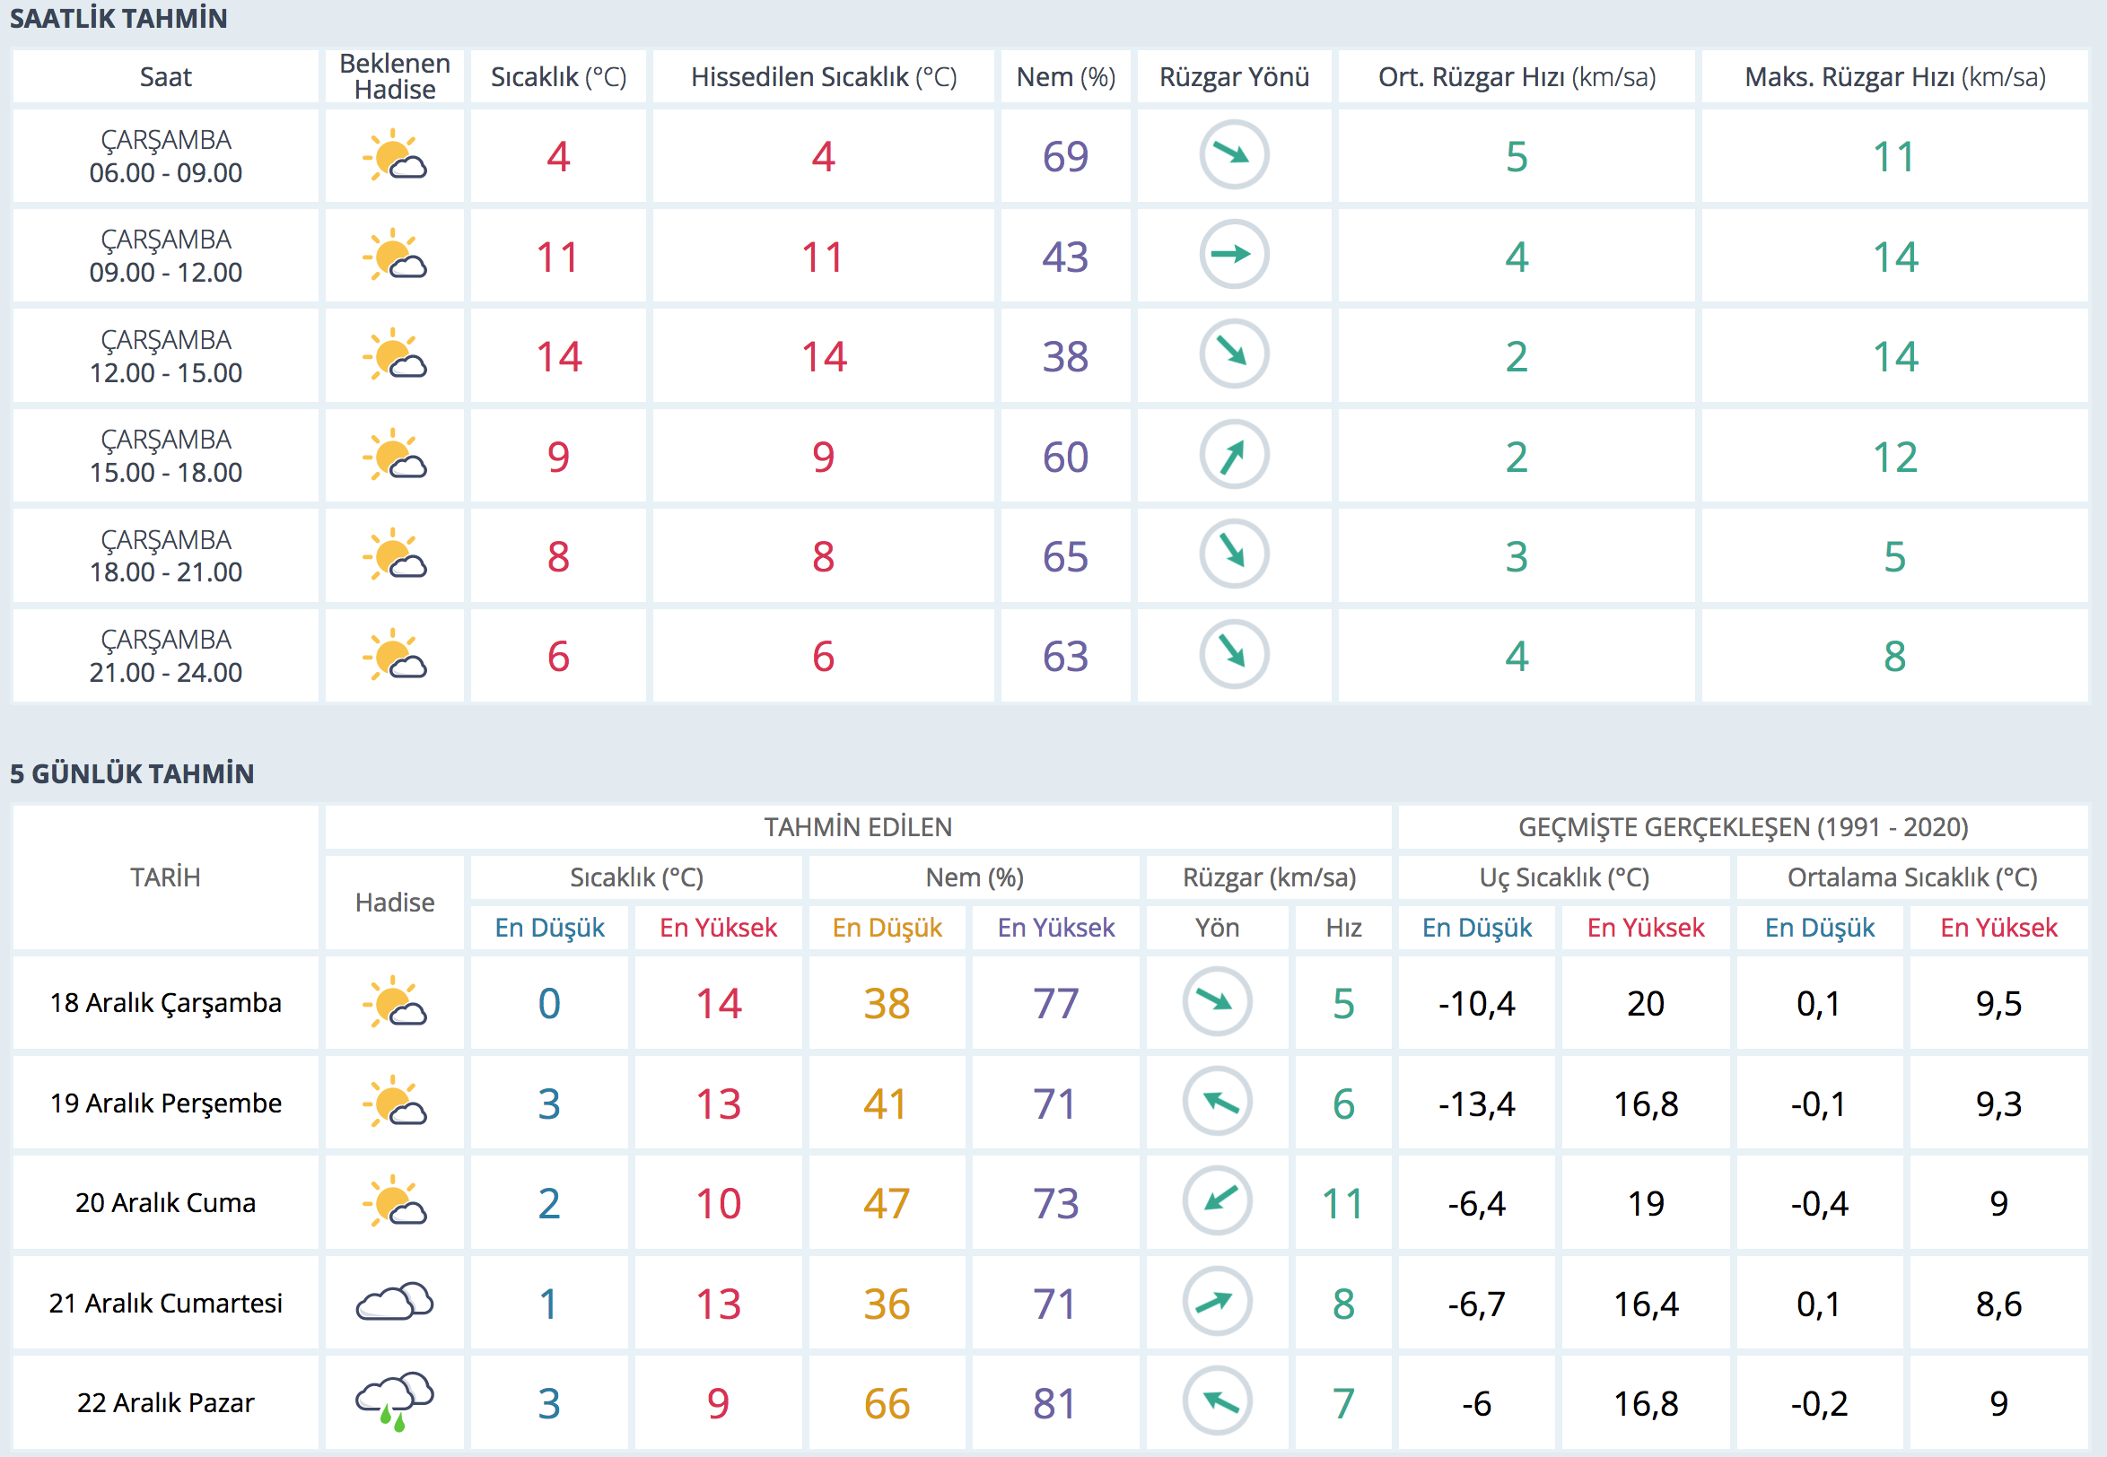Click the rainy cloud icon for 22 Aralık Pazar
This screenshot has width=2107, height=1457.
pos(394,1401)
